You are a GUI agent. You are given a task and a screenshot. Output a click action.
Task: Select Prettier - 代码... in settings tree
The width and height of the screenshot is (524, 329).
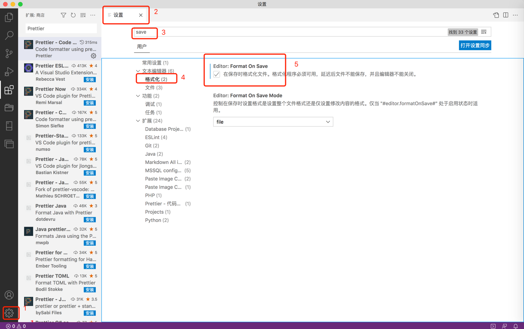click(x=168, y=204)
